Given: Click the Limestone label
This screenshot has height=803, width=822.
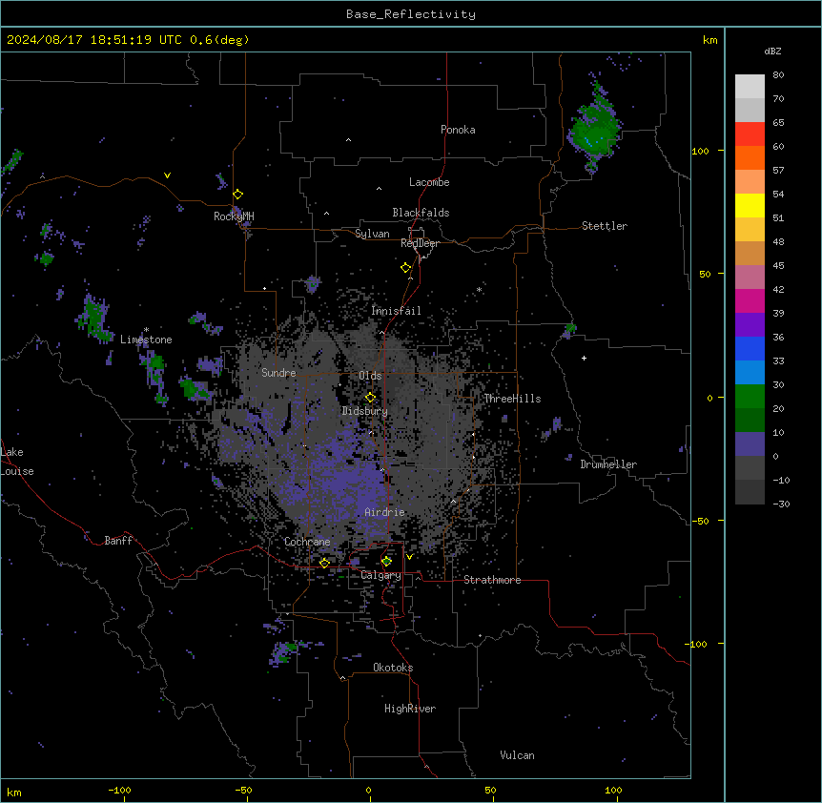Looking at the screenshot, I should 146,340.
